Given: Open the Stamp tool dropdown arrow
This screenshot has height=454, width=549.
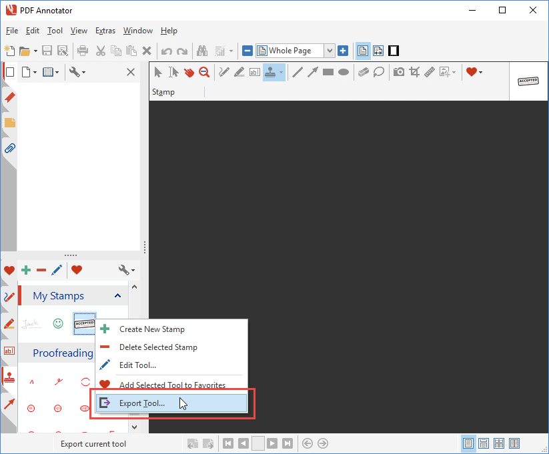Looking at the screenshot, I should point(281,73).
